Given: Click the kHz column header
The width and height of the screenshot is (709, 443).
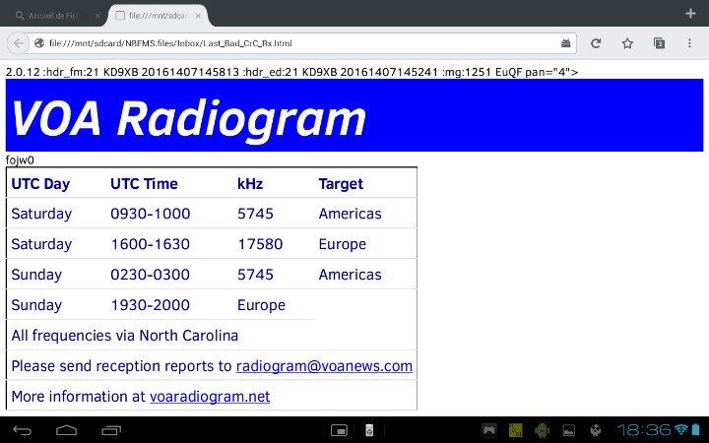Looking at the screenshot, I should pos(250,184).
